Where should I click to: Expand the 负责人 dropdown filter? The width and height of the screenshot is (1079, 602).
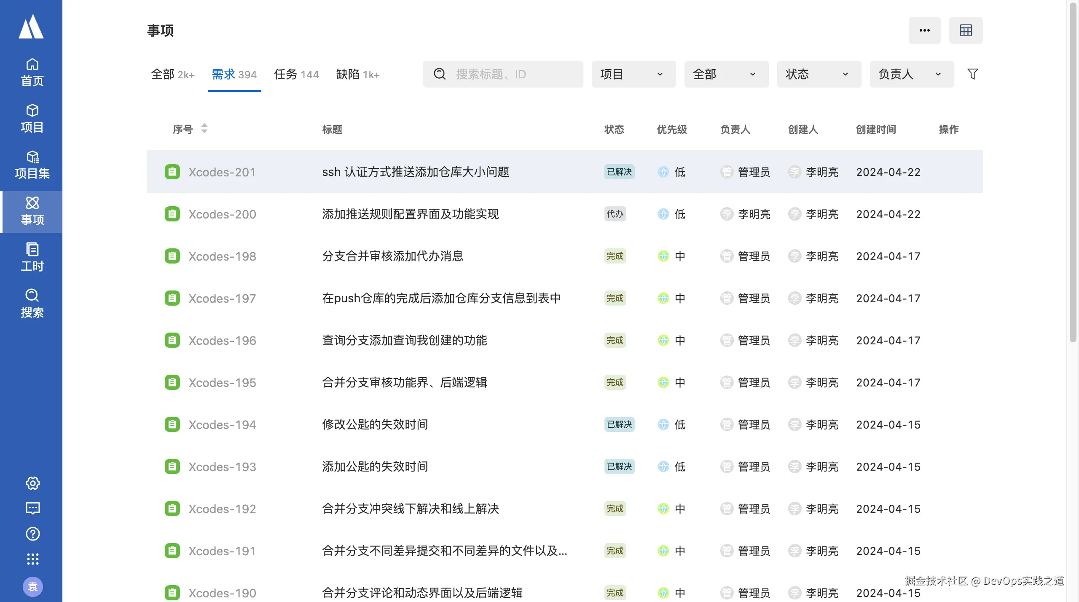point(911,74)
